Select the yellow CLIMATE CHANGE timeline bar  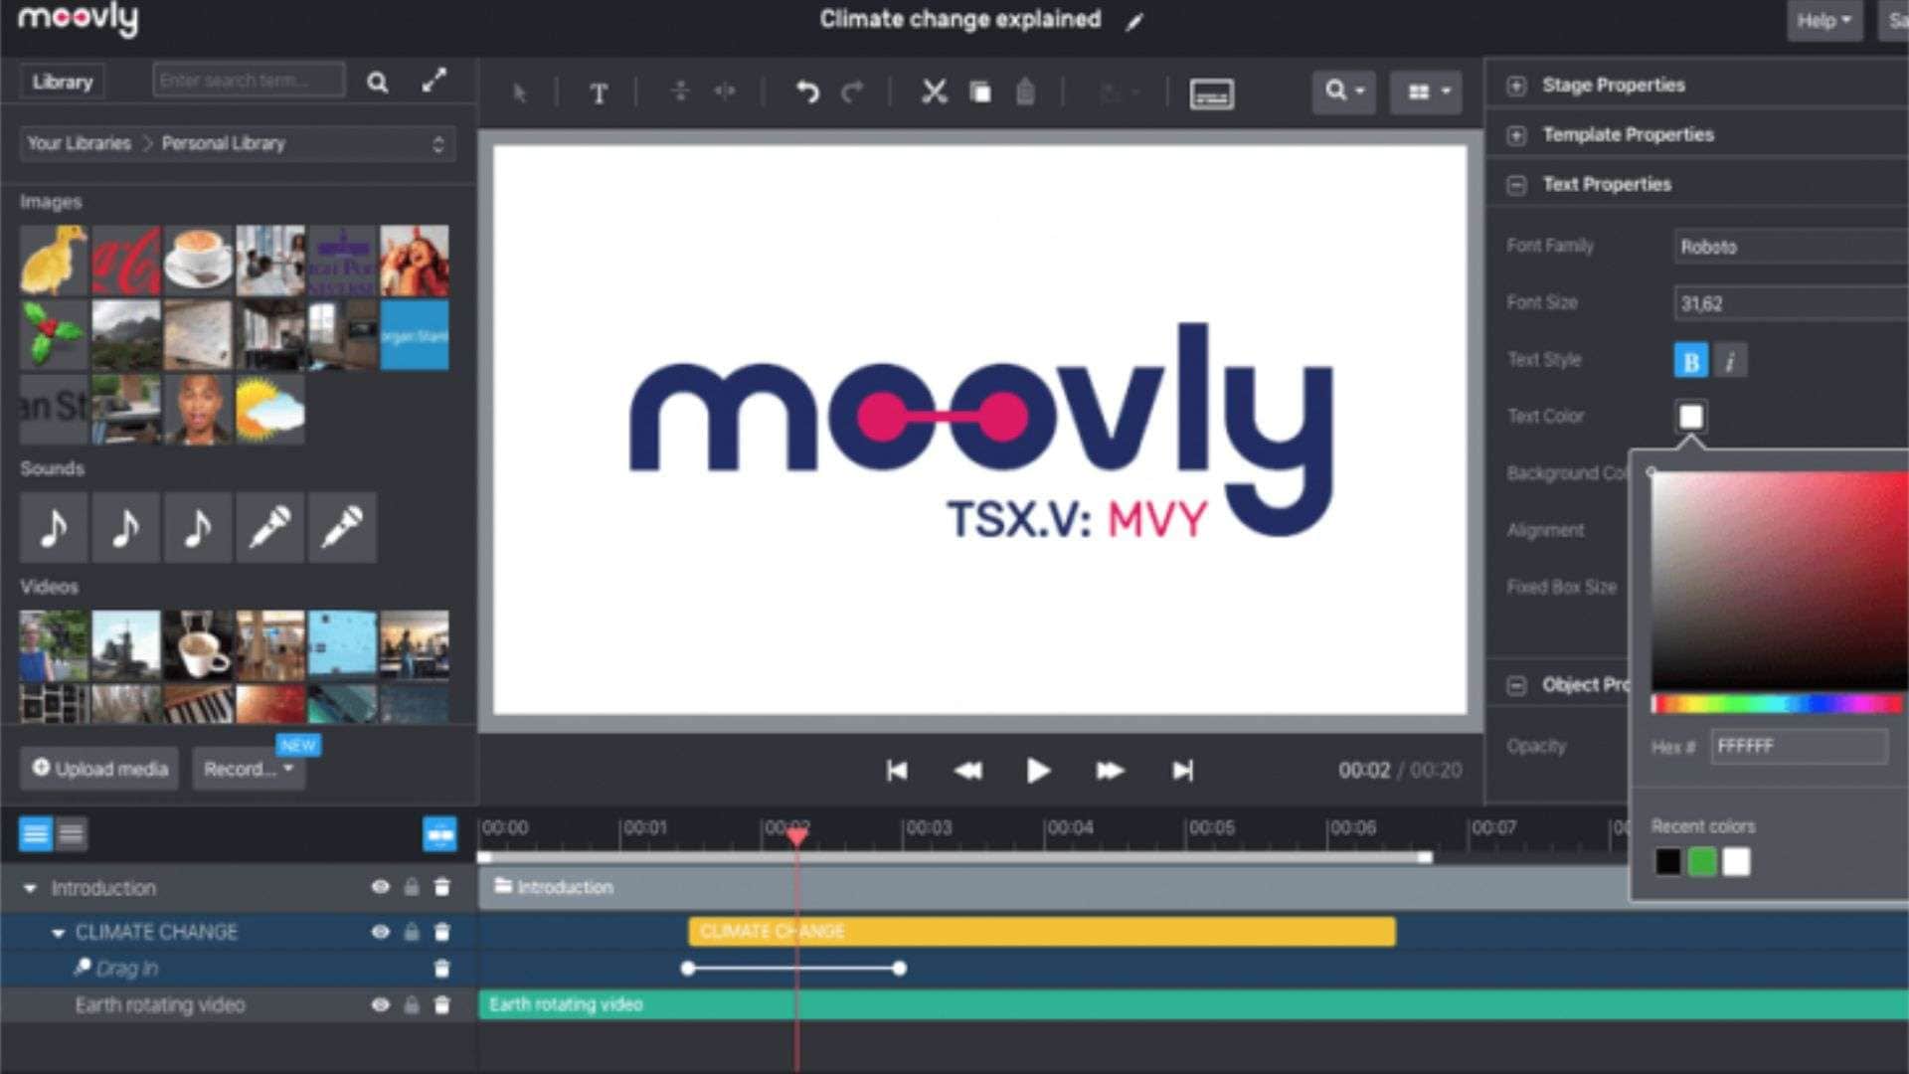pos(1041,932)
